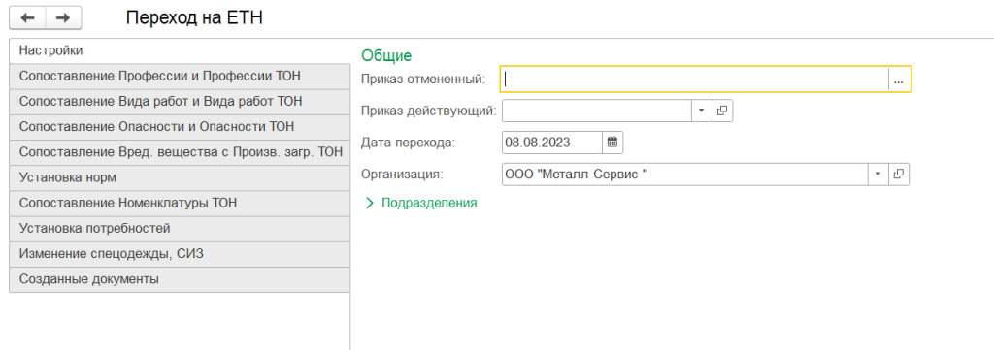The image size is (994, 350).
Task: Select the Настройки tab
Action: pyautogui.click(x=180, y=50)
